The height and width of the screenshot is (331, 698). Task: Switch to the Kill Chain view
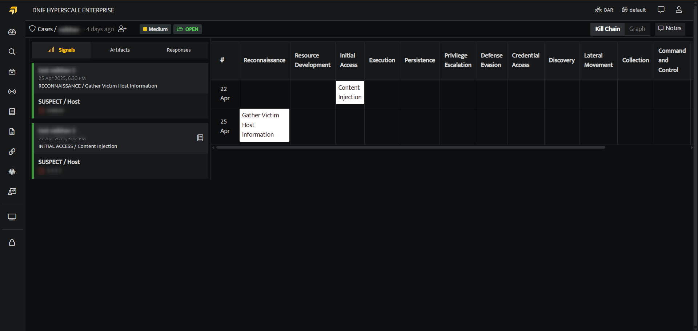coord(607,29)
